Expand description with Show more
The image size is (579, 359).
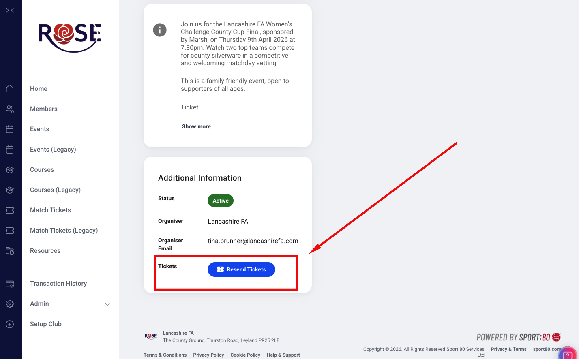coord(196,126)
